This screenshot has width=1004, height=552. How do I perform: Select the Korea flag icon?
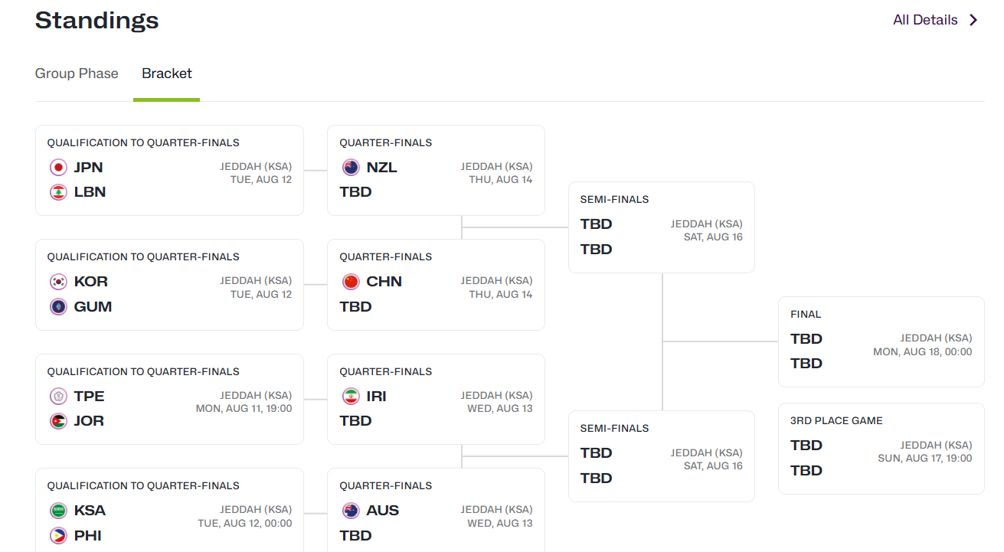(58, 282)
